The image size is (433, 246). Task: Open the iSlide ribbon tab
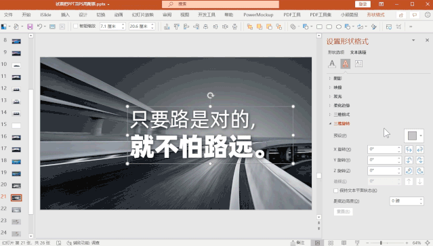(x=45, y=15)
